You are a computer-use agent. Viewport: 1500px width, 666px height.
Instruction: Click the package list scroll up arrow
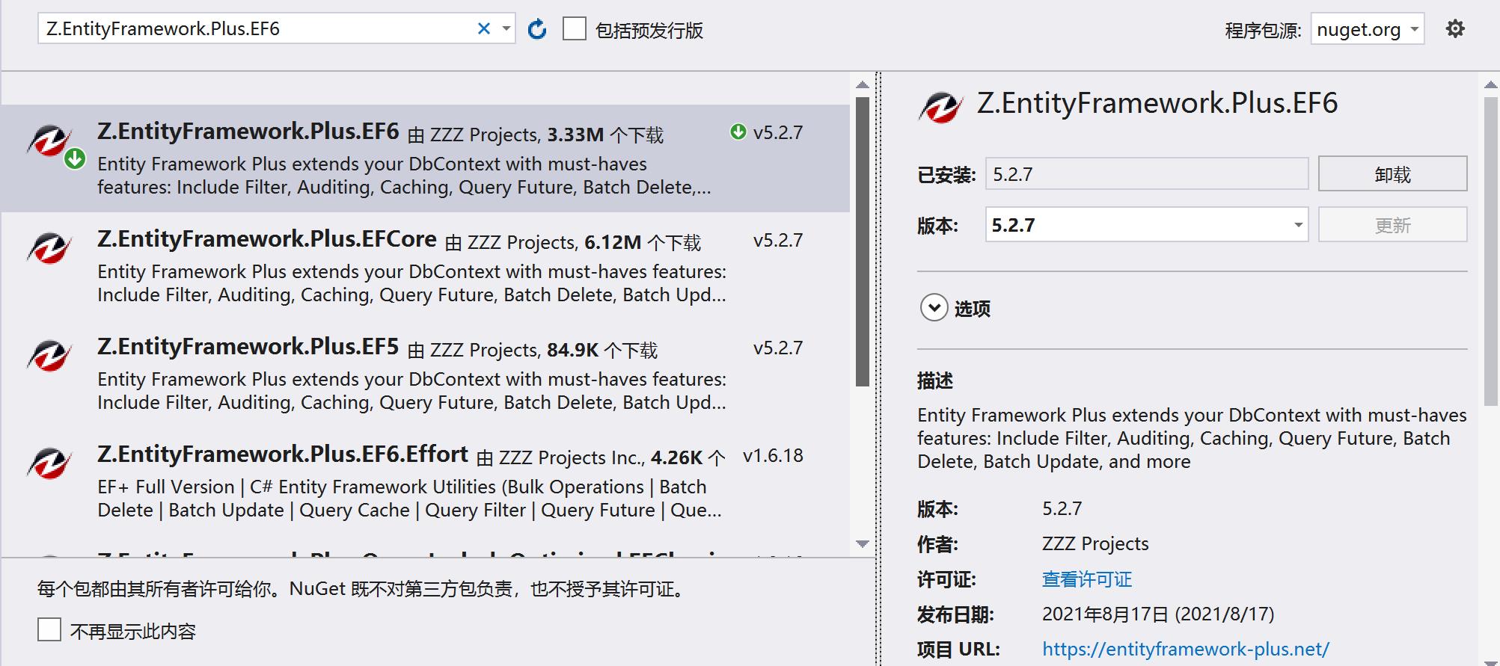pos(862,84)
